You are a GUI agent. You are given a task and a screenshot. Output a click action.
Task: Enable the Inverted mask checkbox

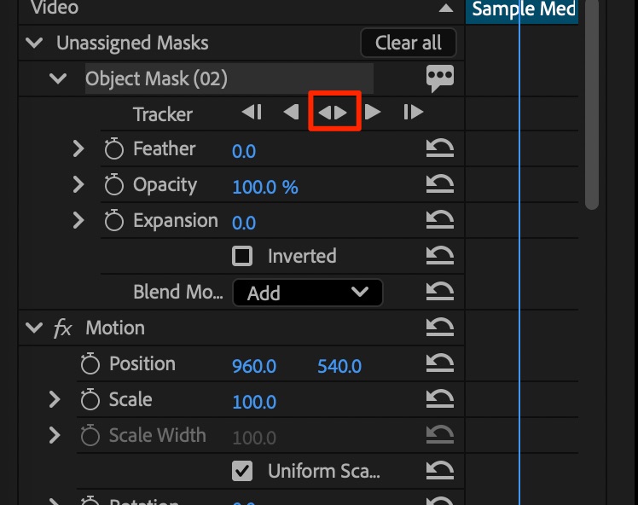tap(242, 256)
